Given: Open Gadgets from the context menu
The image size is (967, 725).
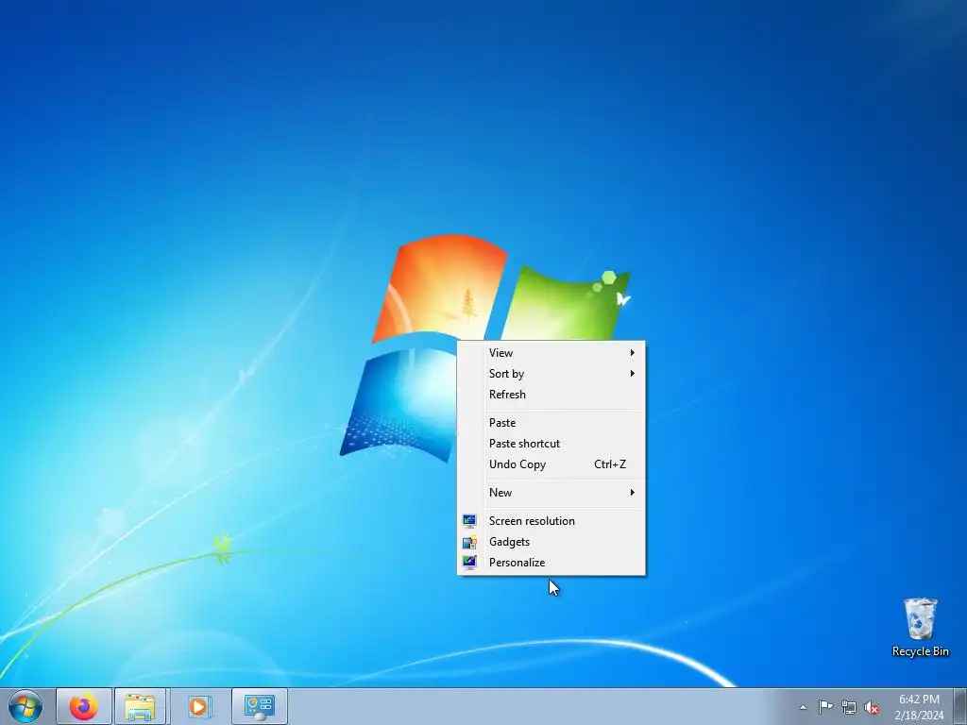Looking at the screenshot, I should (551, 542).
